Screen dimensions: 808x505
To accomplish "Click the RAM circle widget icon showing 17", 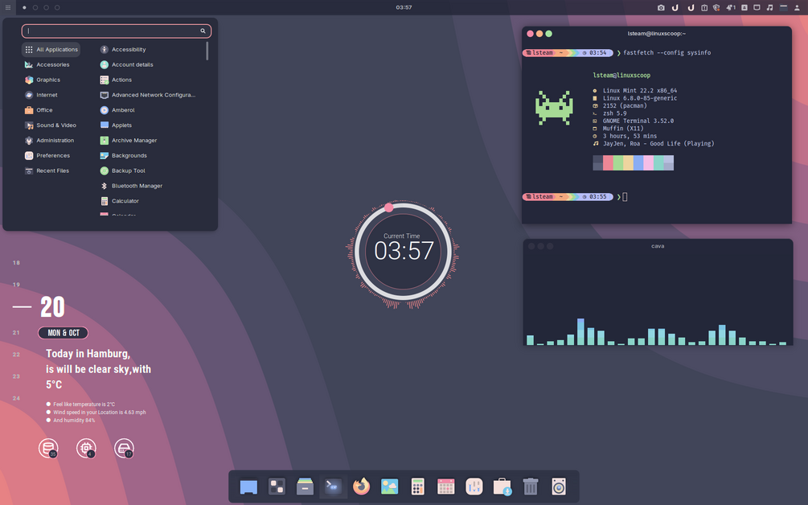I will click(x=124, y=449).
